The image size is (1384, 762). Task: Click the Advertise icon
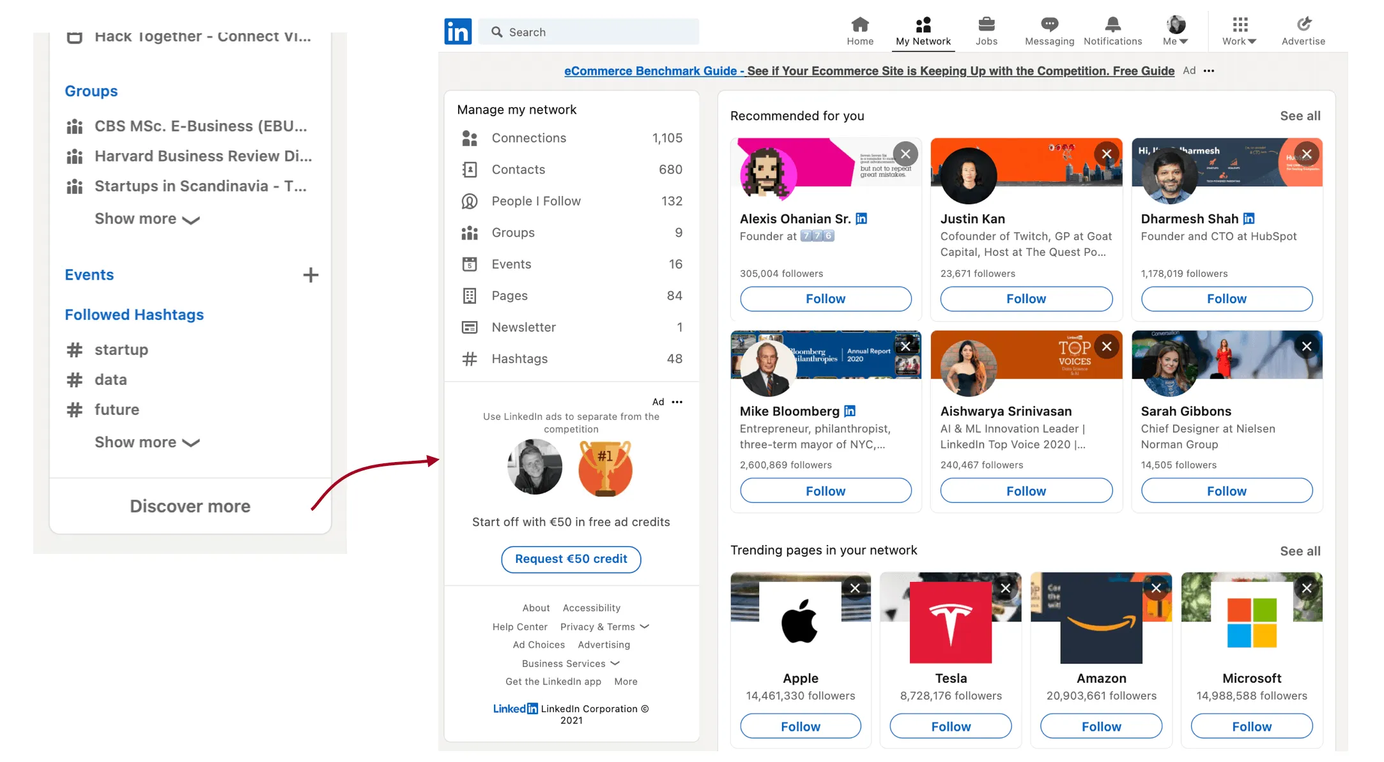point(1303,24)
